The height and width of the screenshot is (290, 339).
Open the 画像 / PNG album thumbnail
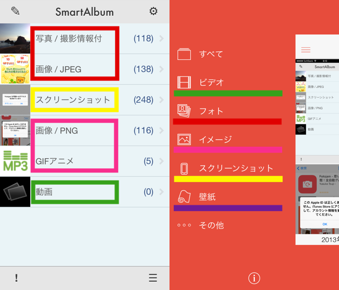click(x=15, y=130)
